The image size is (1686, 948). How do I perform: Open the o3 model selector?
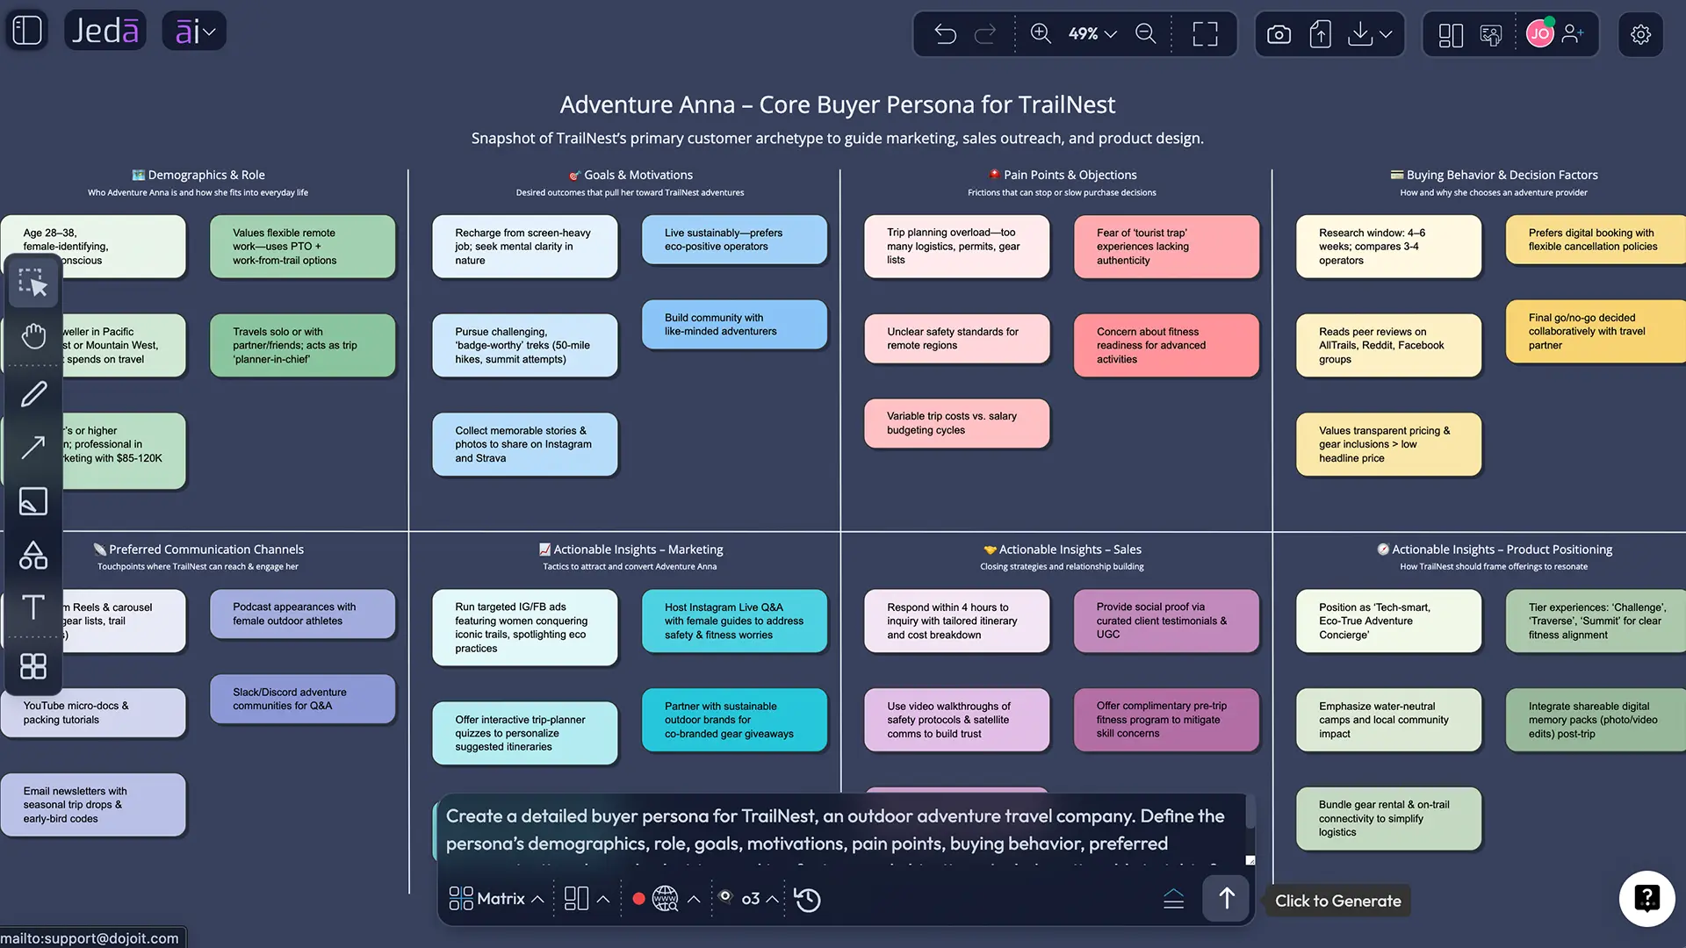(x=749, y=899)
